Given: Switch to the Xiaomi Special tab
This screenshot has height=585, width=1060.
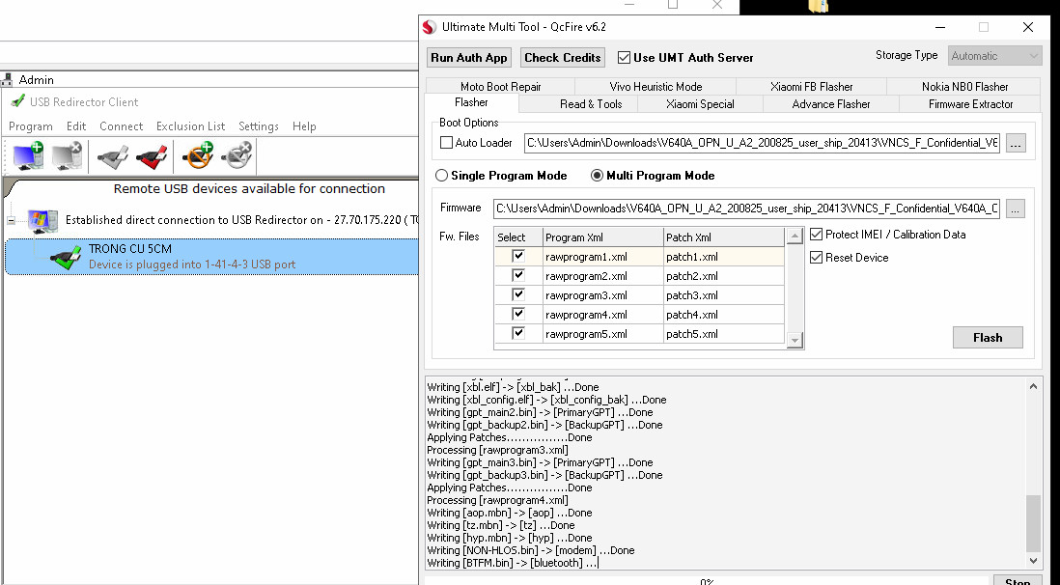Looking at the screenshot, I should (700, 104).
